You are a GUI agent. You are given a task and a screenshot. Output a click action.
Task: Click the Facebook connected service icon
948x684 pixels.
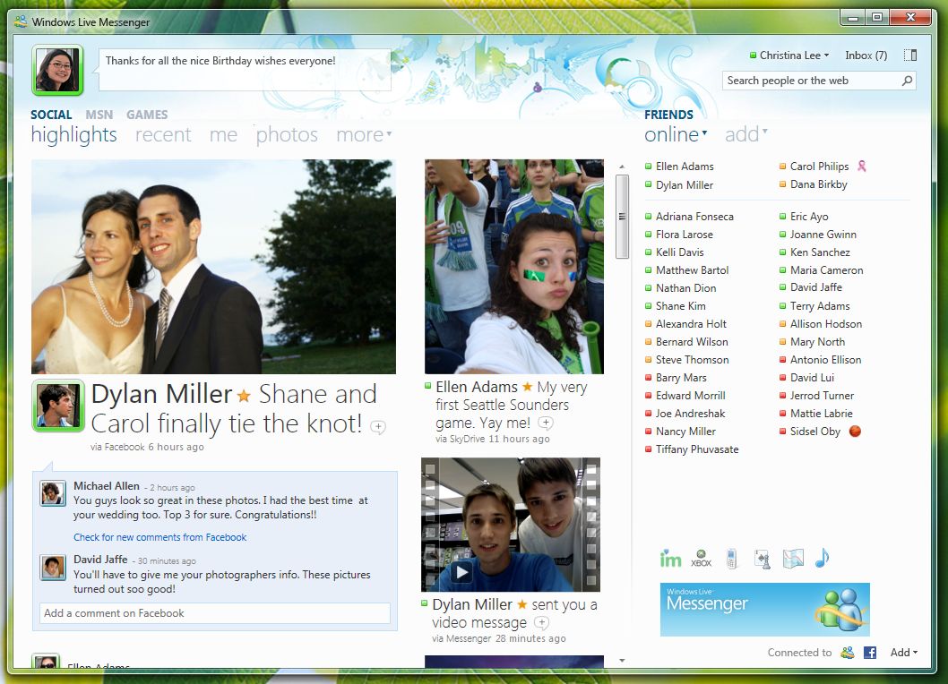tap(869, 653)
